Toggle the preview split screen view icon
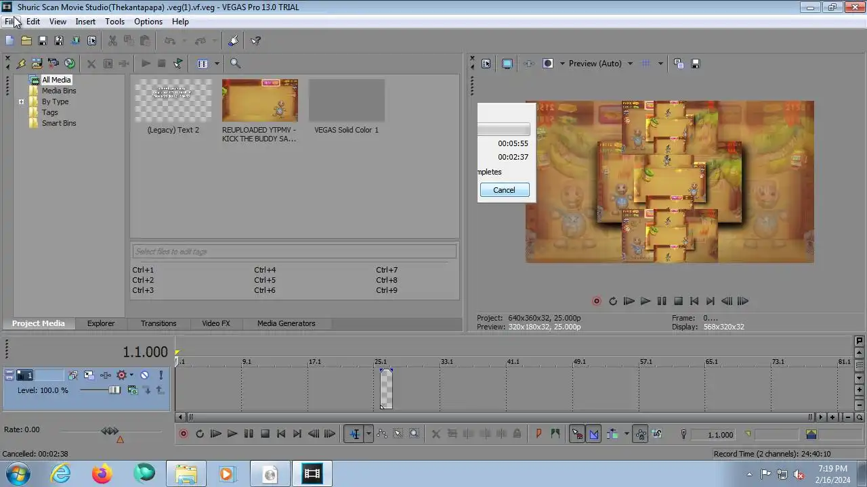867x487 pixels. click(548, 64)
